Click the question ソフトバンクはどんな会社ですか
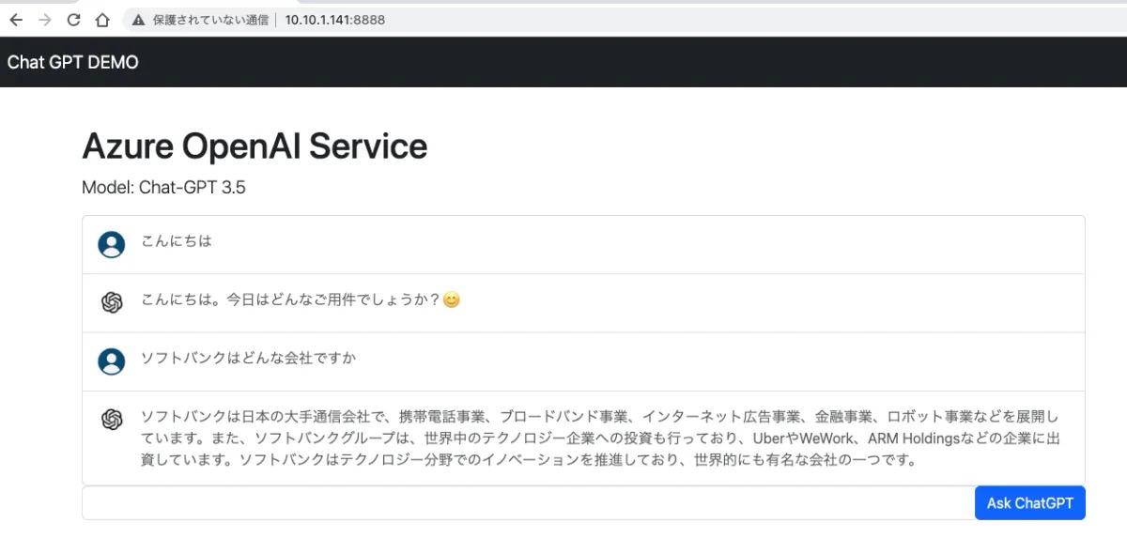 pos(249,359)
